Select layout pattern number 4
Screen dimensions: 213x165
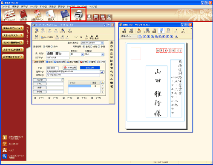tap(156, 37)
